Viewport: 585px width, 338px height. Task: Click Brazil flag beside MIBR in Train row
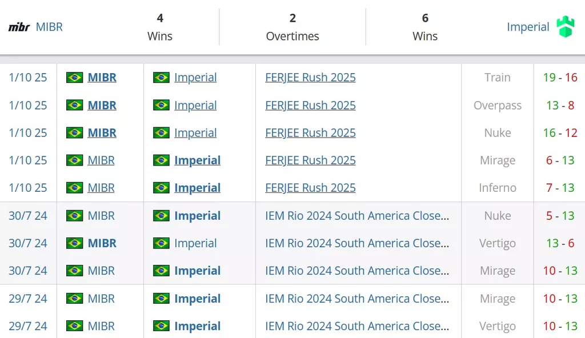tap(74, 78)
